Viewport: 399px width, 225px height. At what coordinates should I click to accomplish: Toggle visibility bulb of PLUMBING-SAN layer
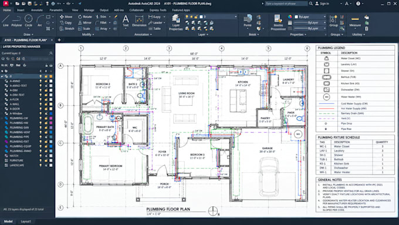pyautogui.click(x=40, y=127)
